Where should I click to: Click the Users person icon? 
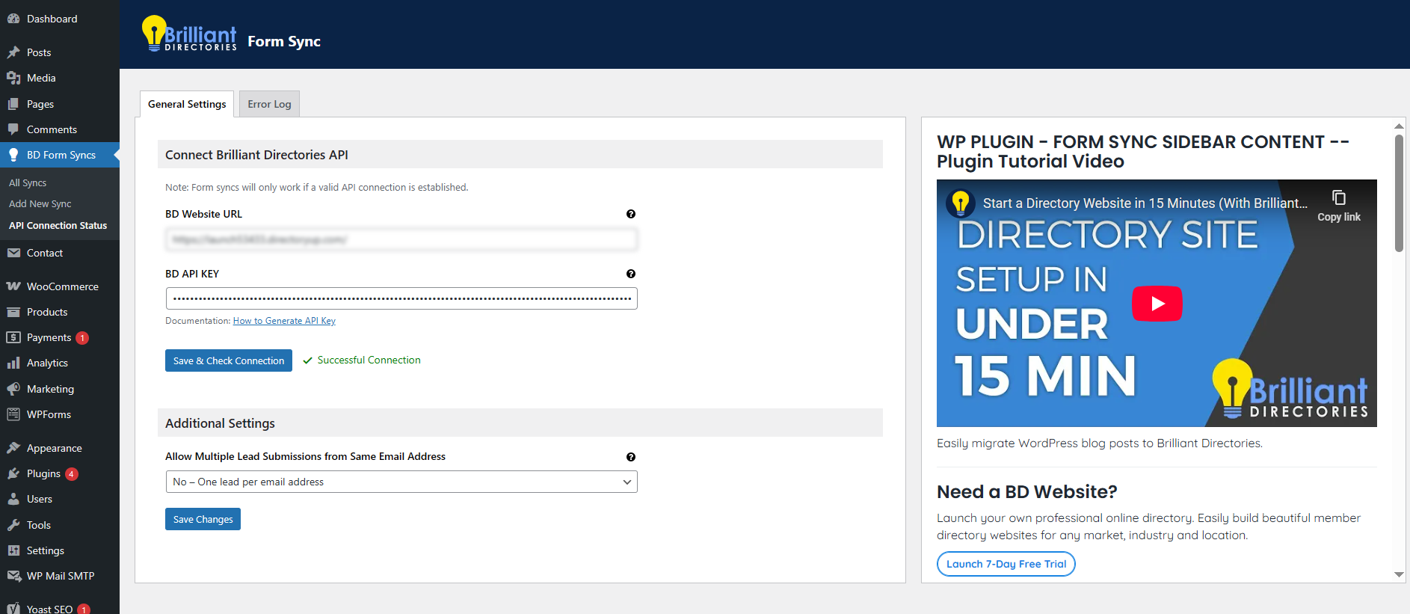point(13,499)
